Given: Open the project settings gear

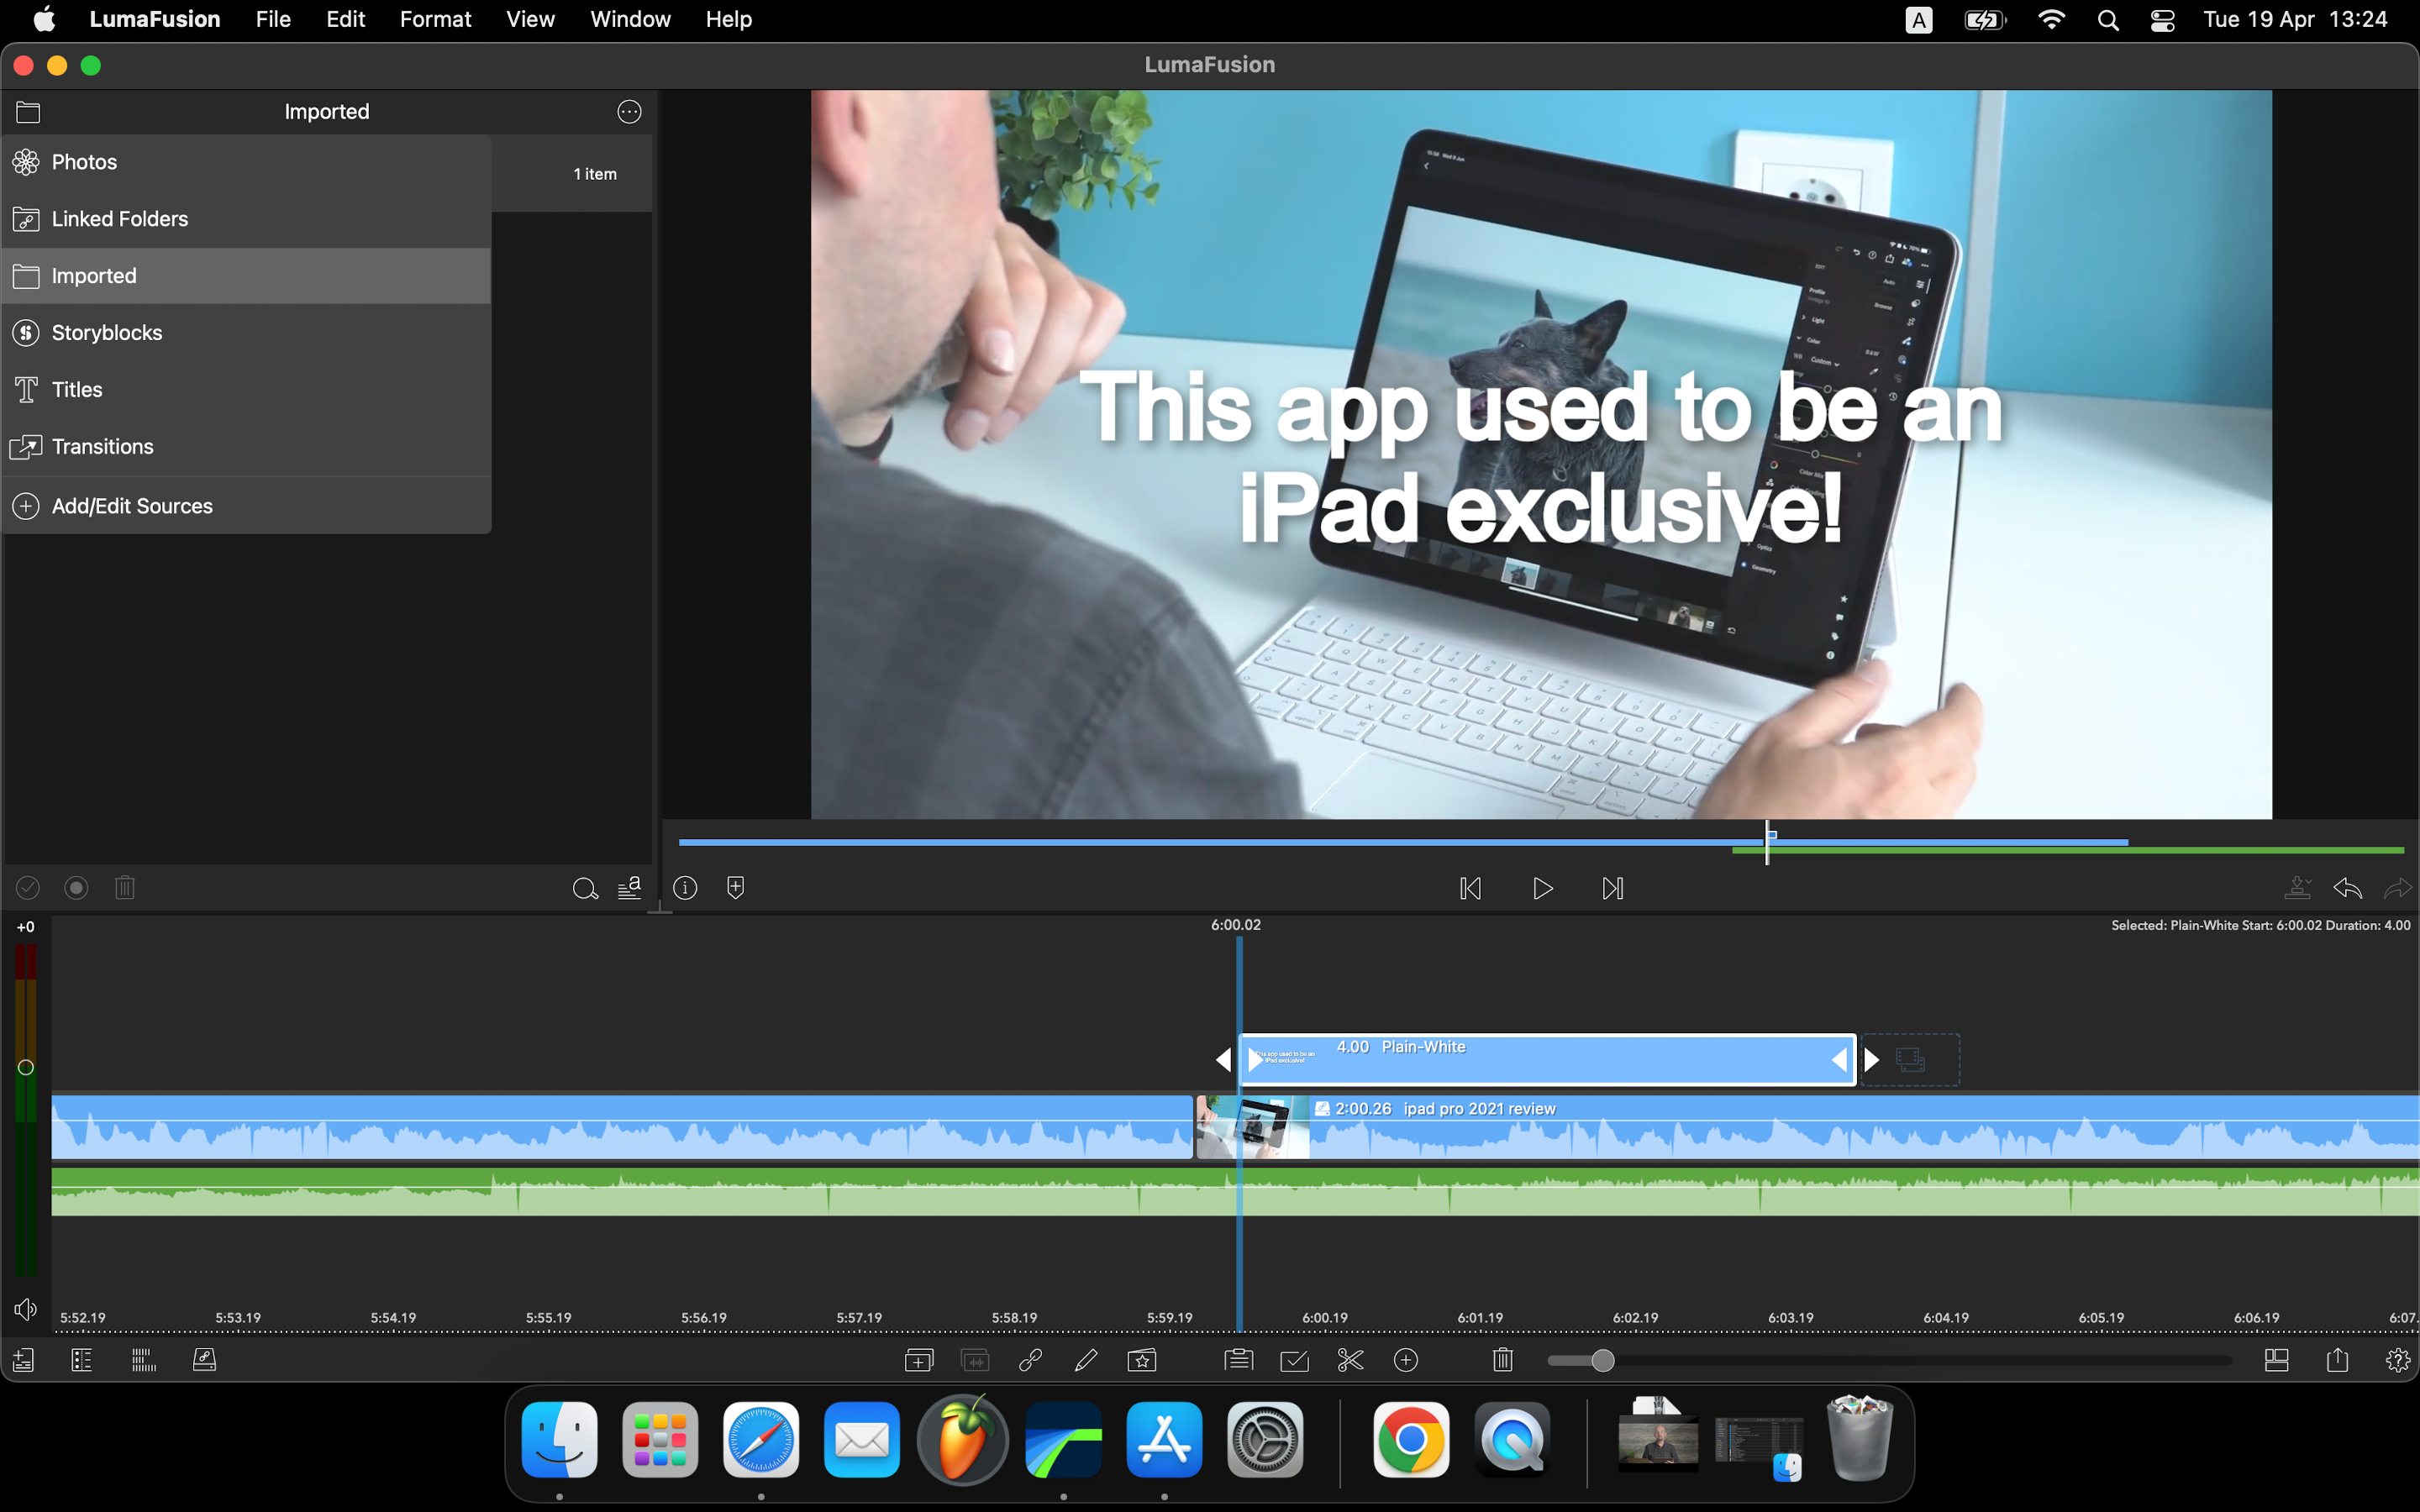Looking at the screenshot, I should coord(2398,1361).
